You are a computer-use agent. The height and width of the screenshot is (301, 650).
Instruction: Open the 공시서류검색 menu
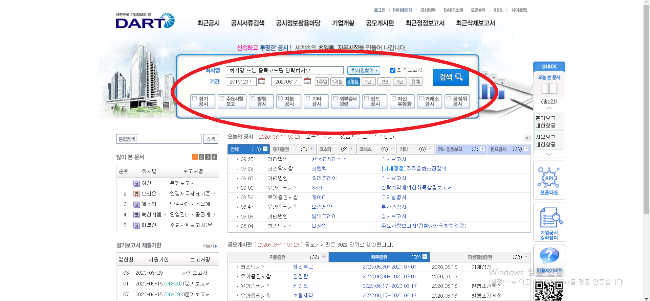(247, 23)
